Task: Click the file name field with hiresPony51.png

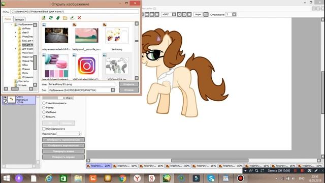Action: (81, 84)
